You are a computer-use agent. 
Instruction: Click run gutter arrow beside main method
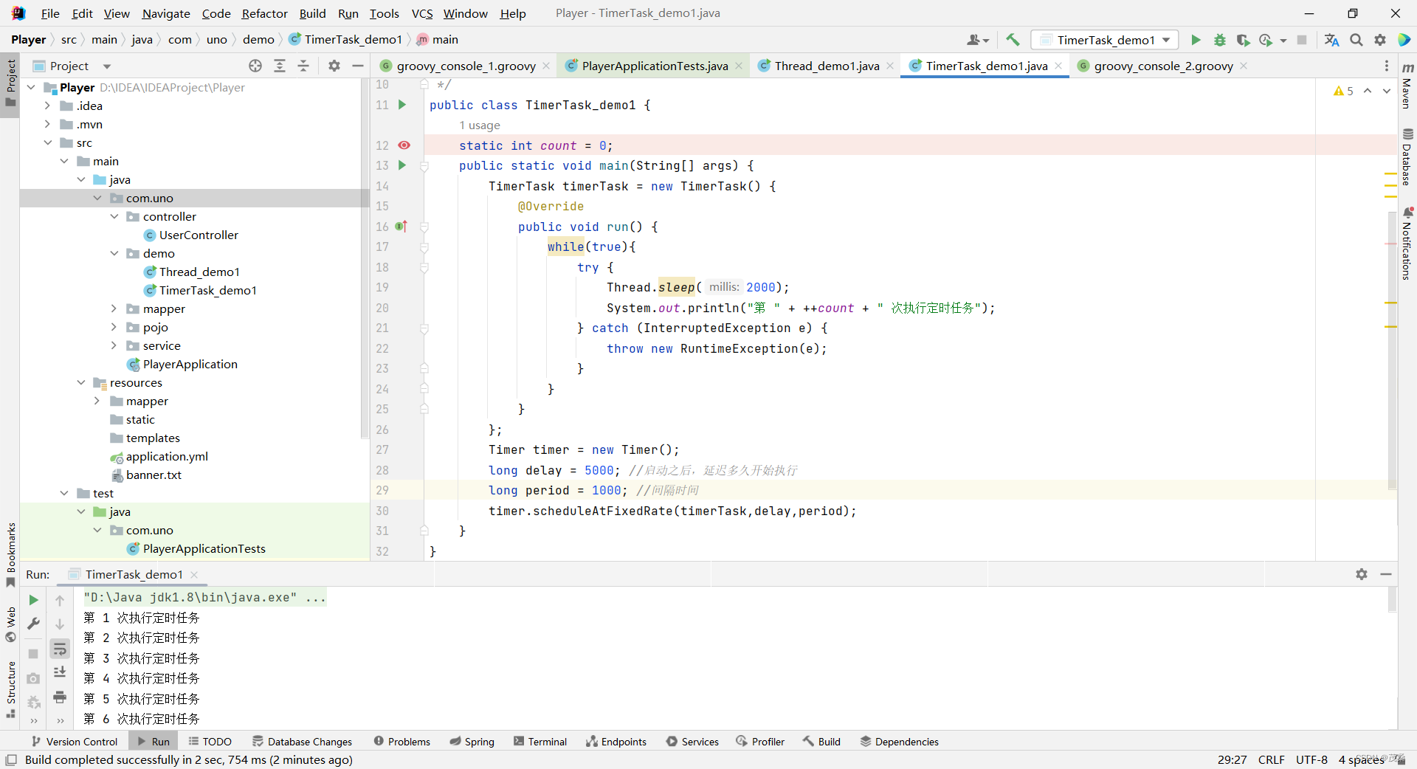[x=402, y=165]
